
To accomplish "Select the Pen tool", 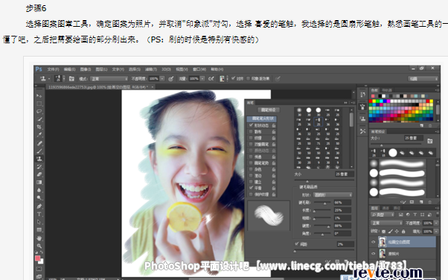I will pos(39,206).
